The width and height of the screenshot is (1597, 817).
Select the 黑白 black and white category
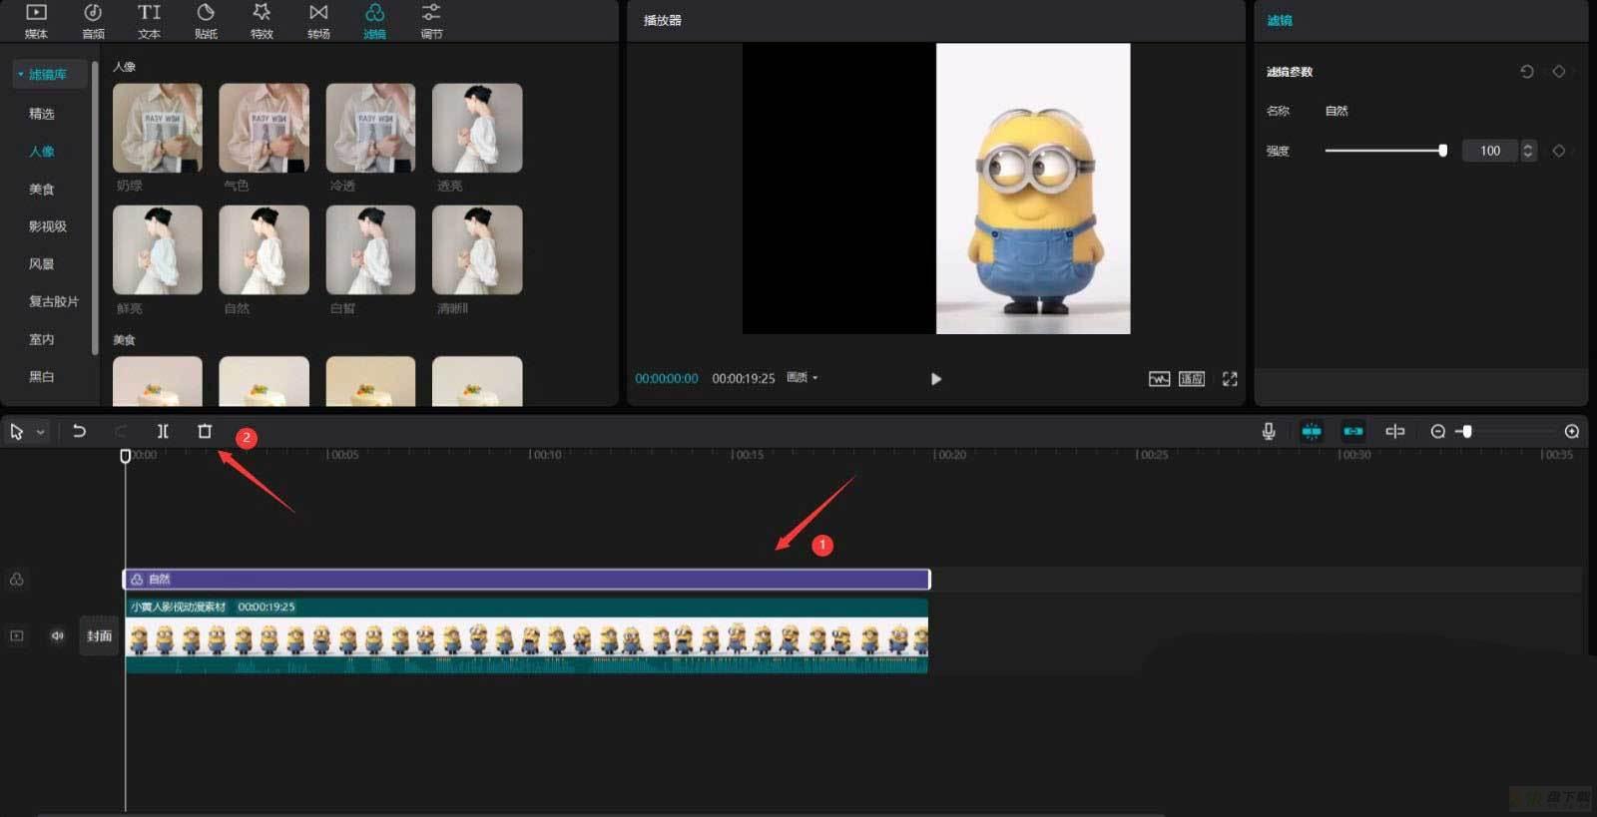click(x=42, y=377)
